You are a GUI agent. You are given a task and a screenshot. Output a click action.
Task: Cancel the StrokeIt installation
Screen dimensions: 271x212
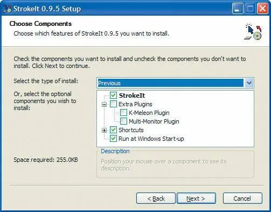point(242,199)
